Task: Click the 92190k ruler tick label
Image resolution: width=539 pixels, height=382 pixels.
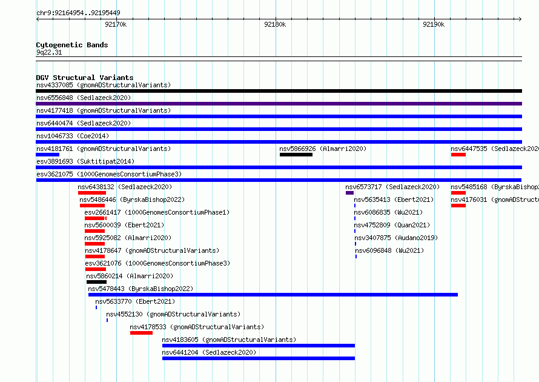Action: (x=434, y=24)
